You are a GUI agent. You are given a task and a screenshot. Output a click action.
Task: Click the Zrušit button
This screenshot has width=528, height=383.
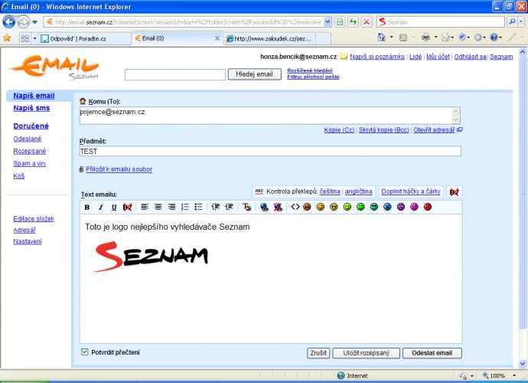(318, 353)
